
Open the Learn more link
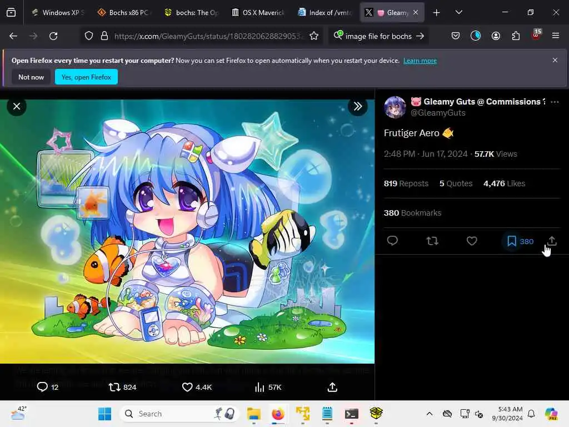pyautogui.click(x=420, y=61)
